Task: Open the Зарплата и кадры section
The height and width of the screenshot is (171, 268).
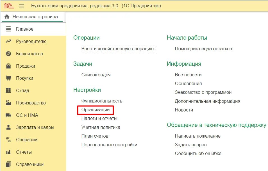Action: point(33,127)
